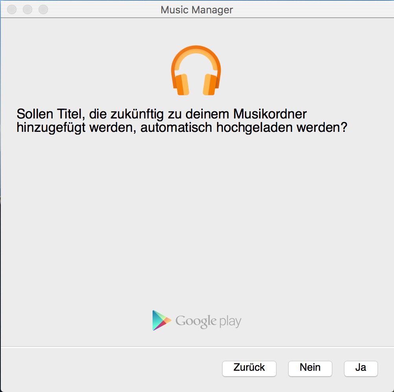
Task: Click the Music Manager window title
Action: (197, 10)
